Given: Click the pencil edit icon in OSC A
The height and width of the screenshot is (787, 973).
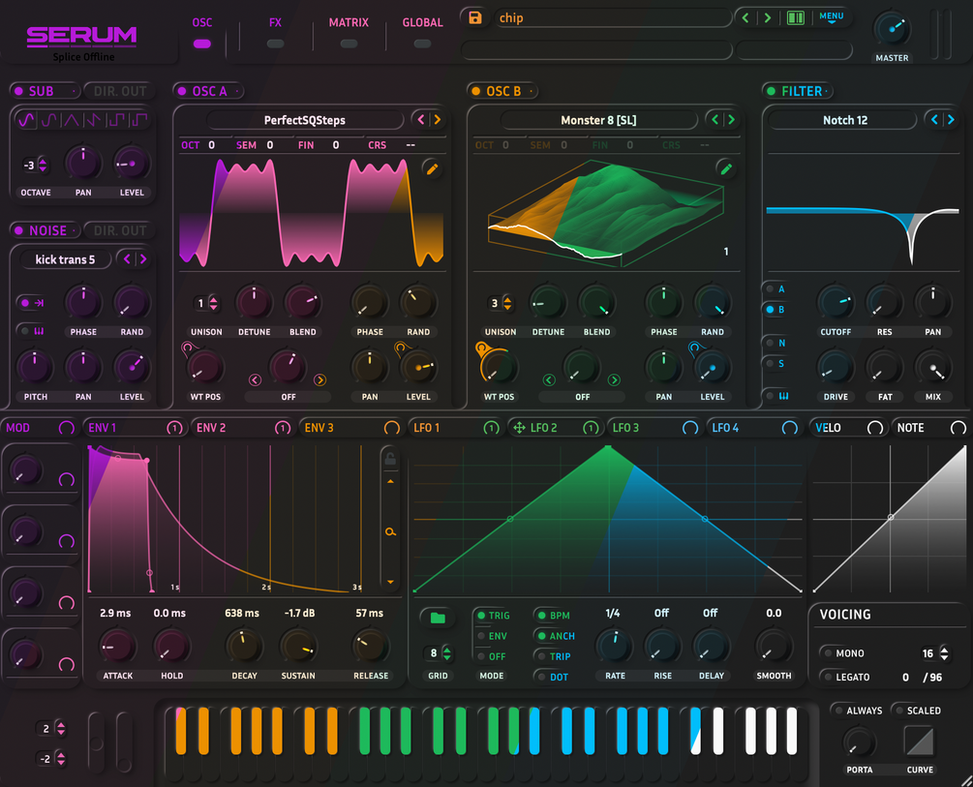Looking at the screenshot, I should [x=432, y=168].
